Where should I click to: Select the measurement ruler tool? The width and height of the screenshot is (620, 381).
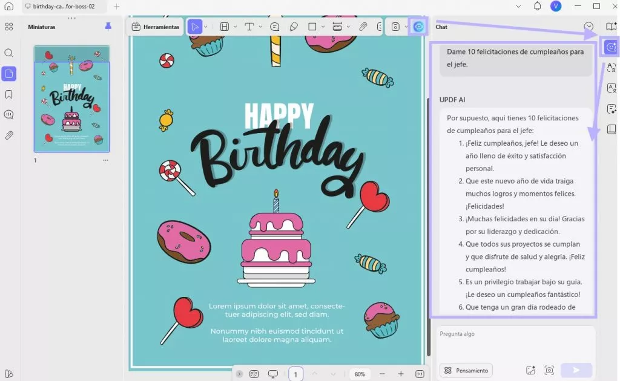(x=337, y=27)
